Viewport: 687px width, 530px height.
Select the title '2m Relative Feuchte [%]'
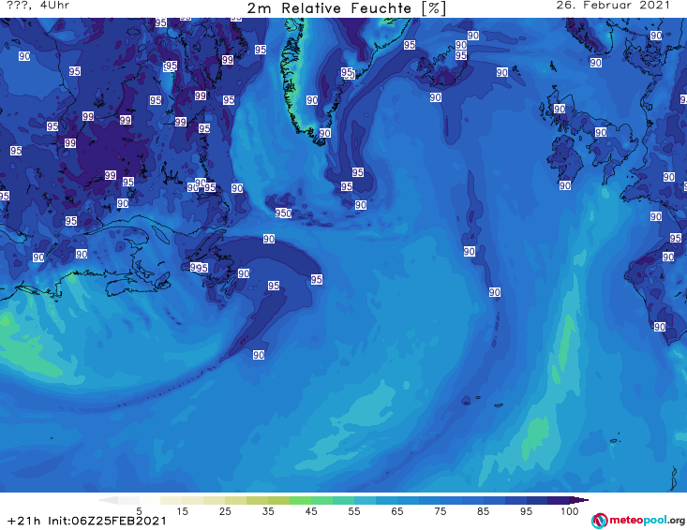pos(347,8)
